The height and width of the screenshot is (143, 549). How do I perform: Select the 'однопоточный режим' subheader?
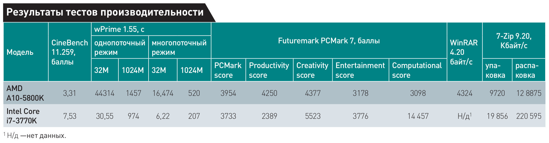(x=120, y=47)
